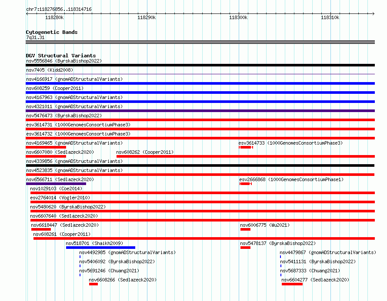Open esv3614732 1000Genomes Phase3 label
This screenshot has width=387, height=301.
(x=78, y=134)
